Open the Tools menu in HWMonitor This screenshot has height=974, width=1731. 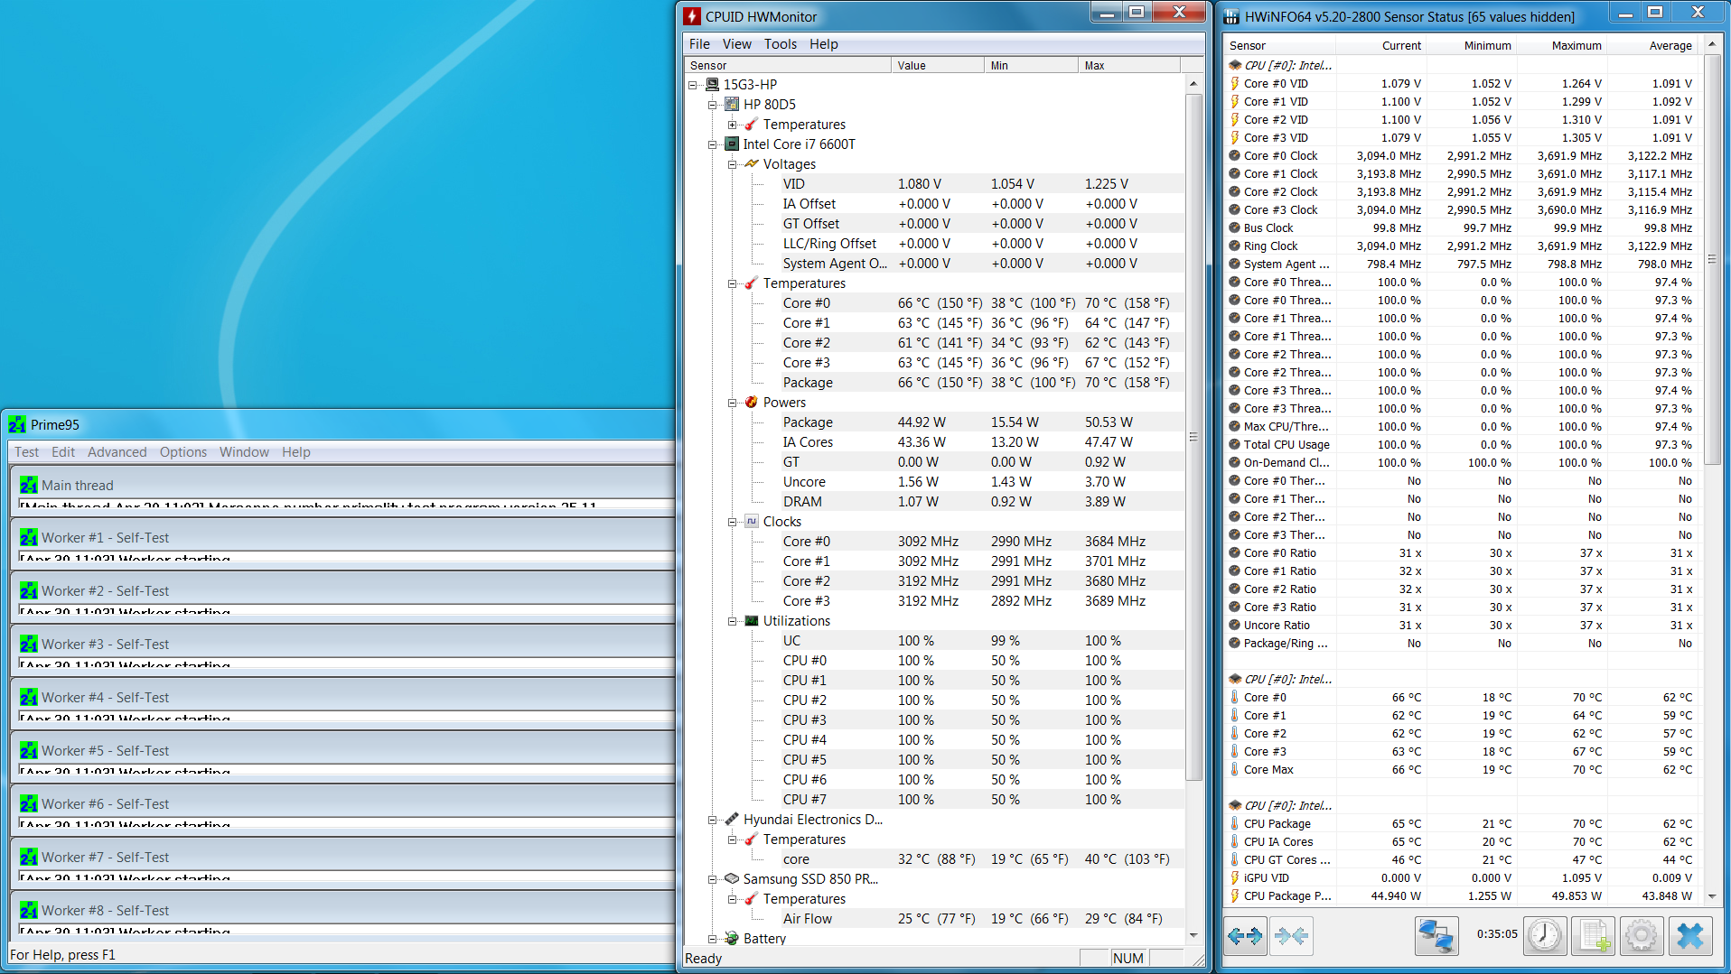[x=780, y=43]
